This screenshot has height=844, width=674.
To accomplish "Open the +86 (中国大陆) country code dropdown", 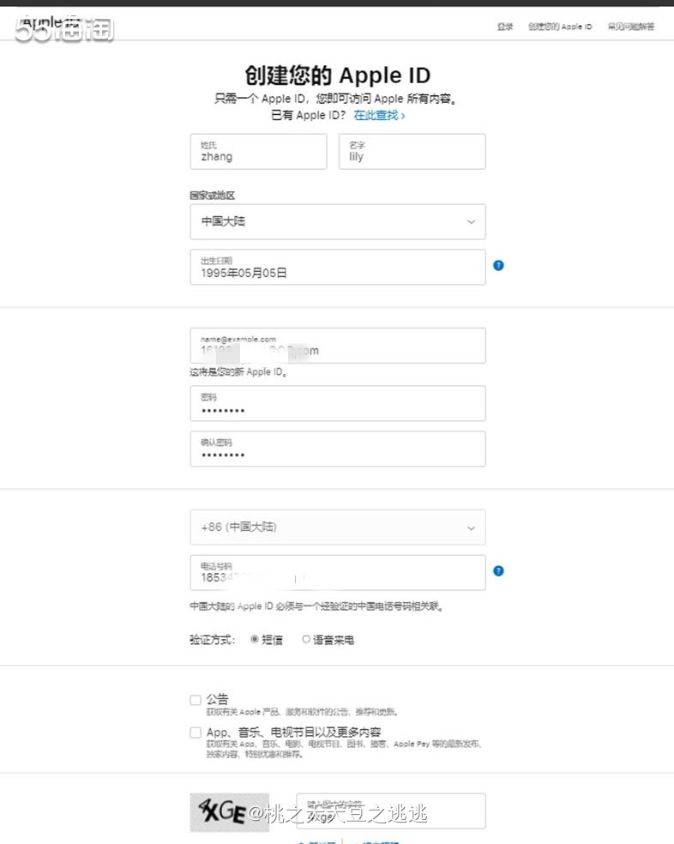I will [338, 527].
